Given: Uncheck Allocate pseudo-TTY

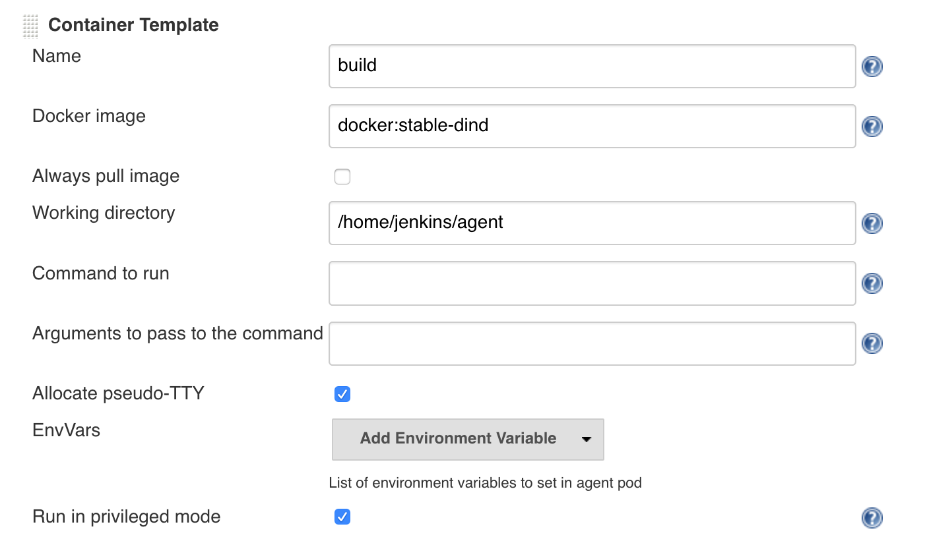Looking at the screenshot, I should (x=342, y=394).
